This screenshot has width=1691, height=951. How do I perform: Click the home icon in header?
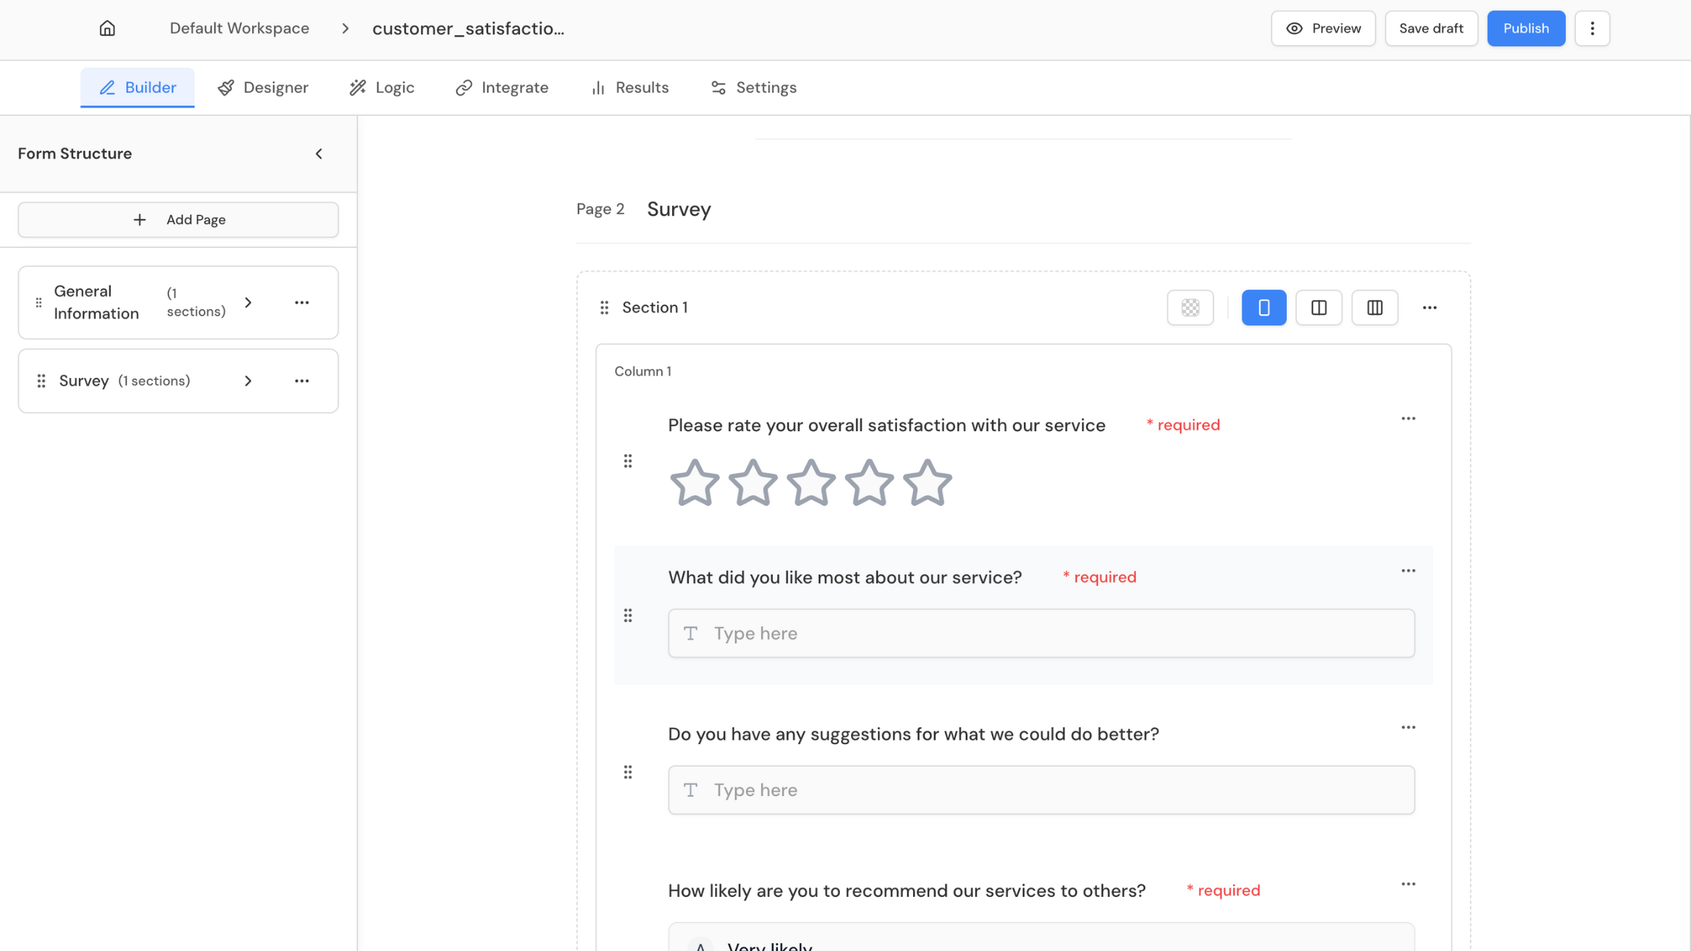pos(107,28)
